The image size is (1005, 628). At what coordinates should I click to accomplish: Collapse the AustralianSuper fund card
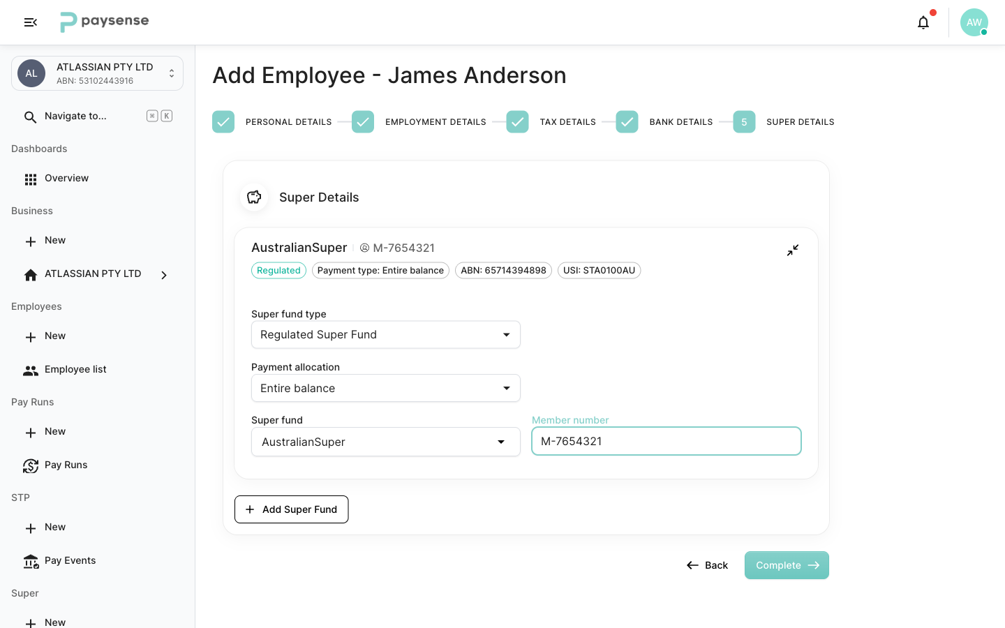coord(793,250)
